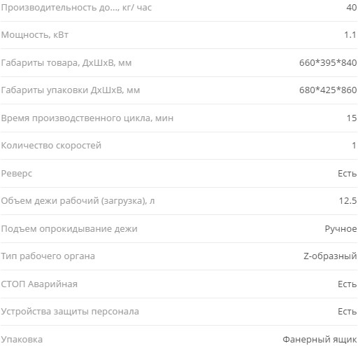Select the 'Z-образный' value
The height and width of the screenshot is (346, 358).
330,256
